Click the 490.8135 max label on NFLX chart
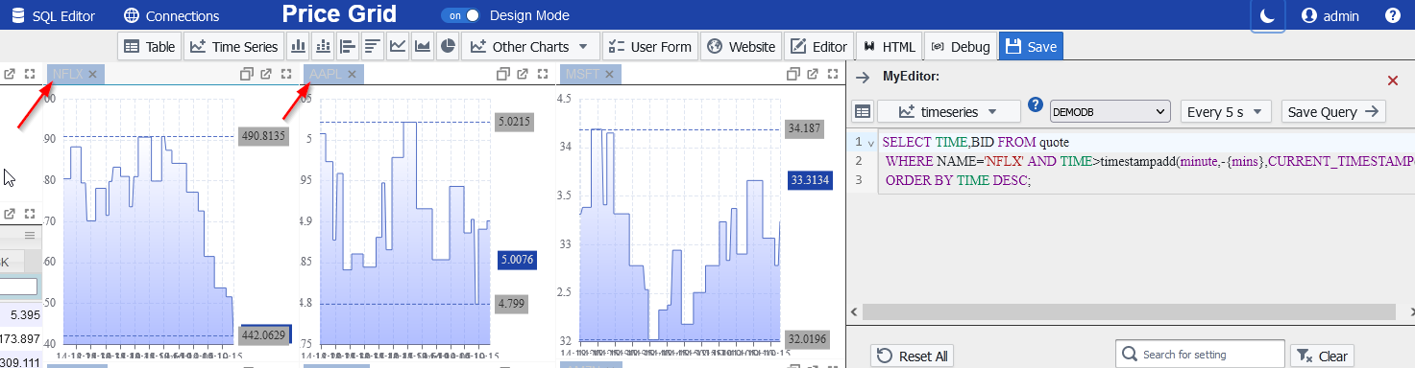 coord(264,136)
